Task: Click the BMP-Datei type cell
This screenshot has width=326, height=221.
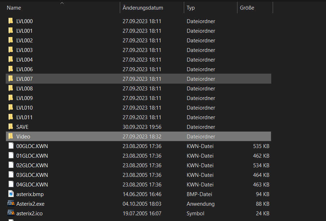Action: 199,194
